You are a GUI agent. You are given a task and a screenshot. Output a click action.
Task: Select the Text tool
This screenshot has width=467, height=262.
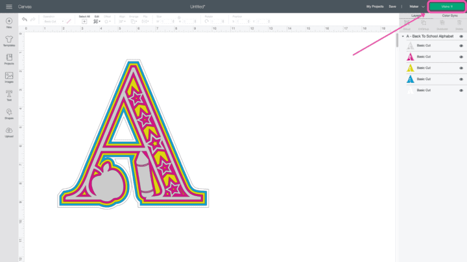[9, 96]
